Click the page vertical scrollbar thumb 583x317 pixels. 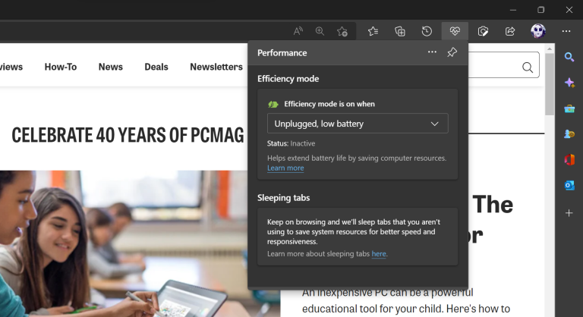[550, 84]
